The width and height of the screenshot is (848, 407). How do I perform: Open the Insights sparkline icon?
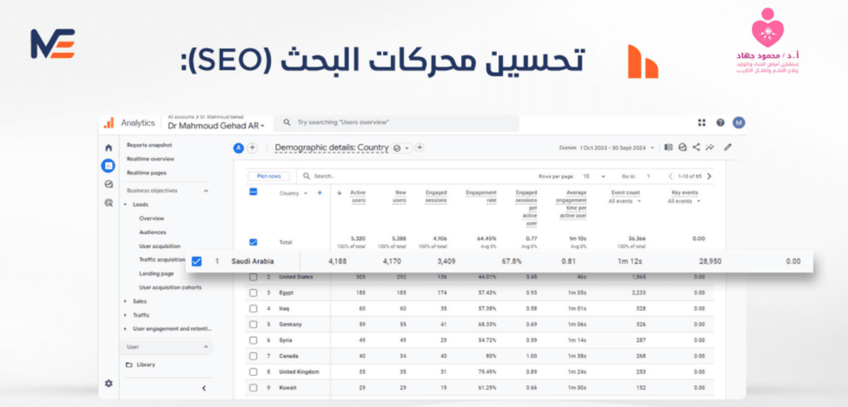(x=710, y=148)
